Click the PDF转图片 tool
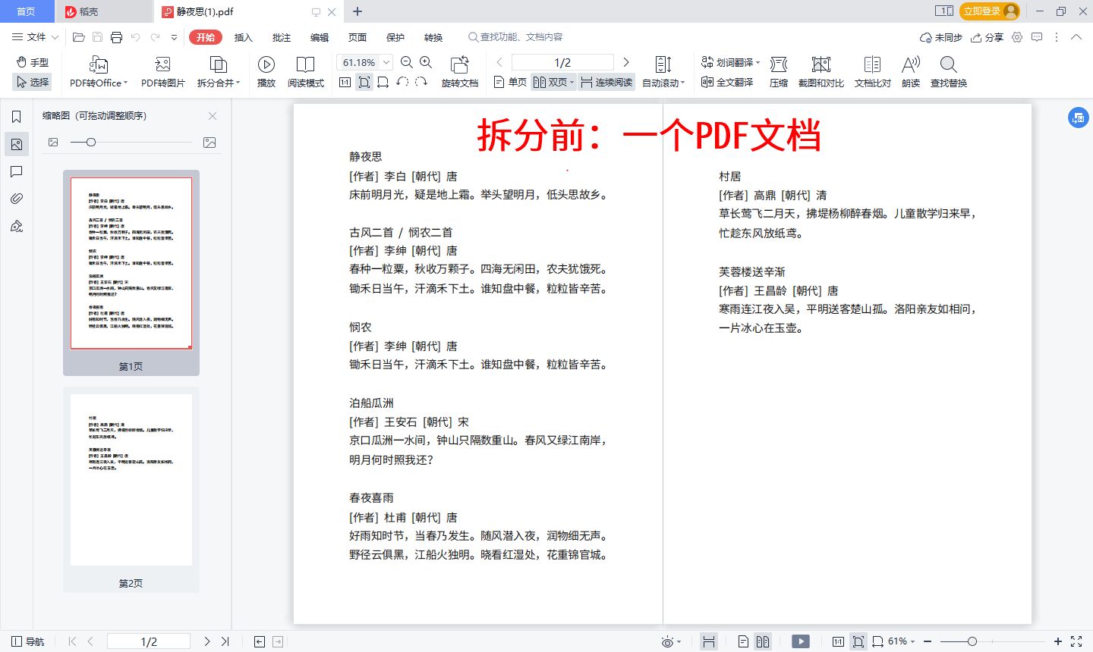This screenshot has width=1093, height=652. click(x=162, y=73)
